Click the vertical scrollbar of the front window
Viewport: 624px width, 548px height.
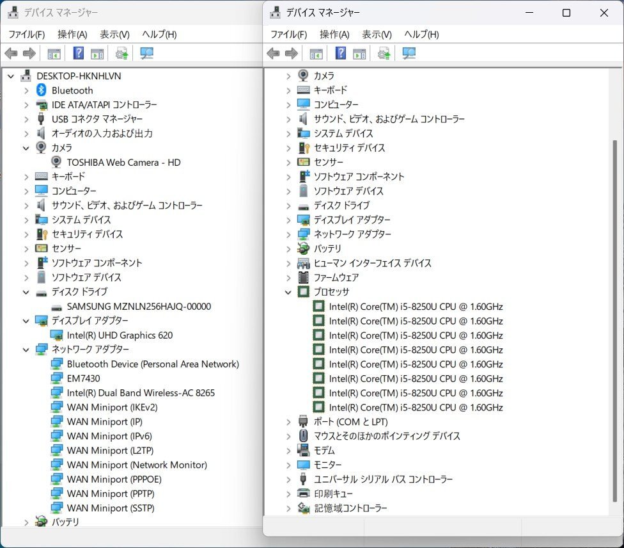[x=616, y=320]
